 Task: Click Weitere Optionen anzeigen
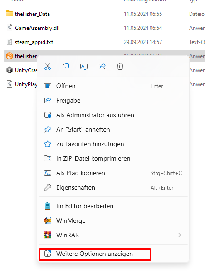[x=95, y=254]
